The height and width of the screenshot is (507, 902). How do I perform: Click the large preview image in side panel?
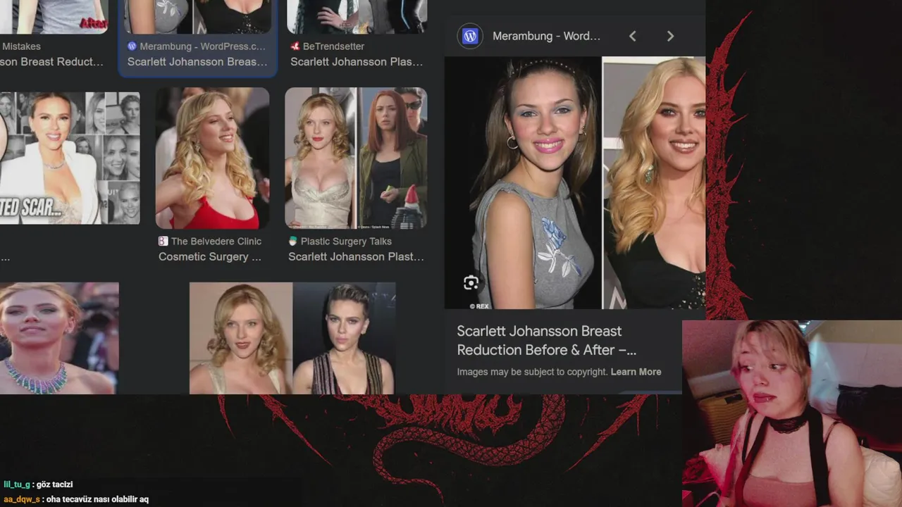pyautogui.click(x=575, y=183)
